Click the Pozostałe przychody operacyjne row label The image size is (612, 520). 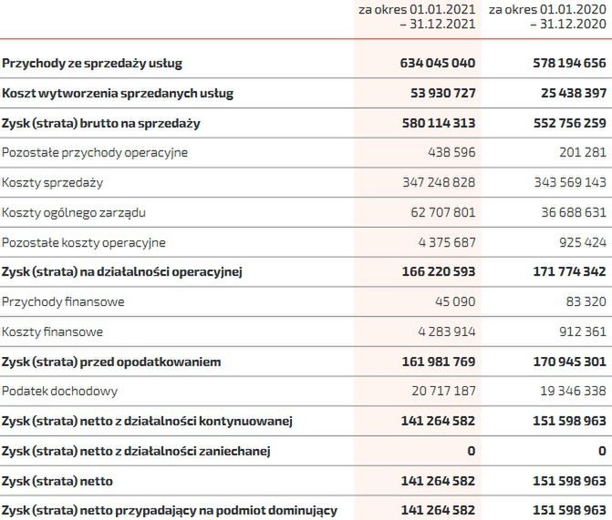coord(95,153)
